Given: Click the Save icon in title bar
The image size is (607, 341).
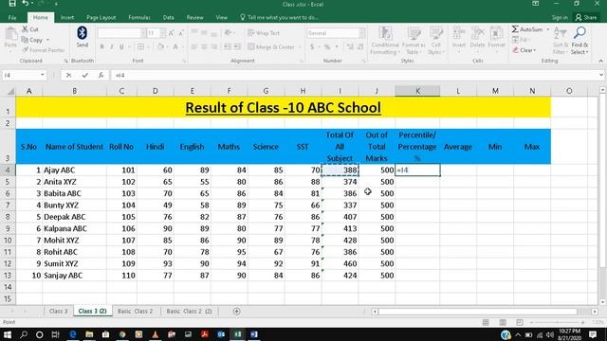Looking at the screenshot, I should tap(12, 4).
